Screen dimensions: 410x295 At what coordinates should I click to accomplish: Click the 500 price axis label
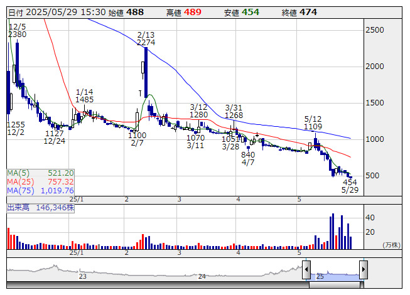(x=372, y=175)
